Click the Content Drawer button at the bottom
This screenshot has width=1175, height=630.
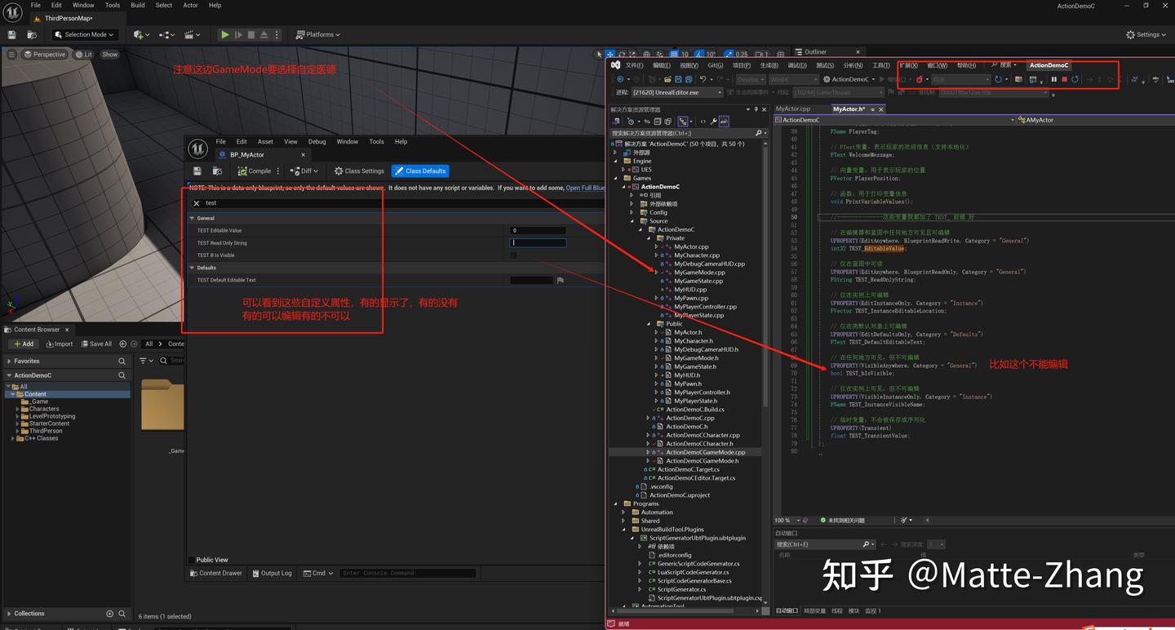coord(215,573)
